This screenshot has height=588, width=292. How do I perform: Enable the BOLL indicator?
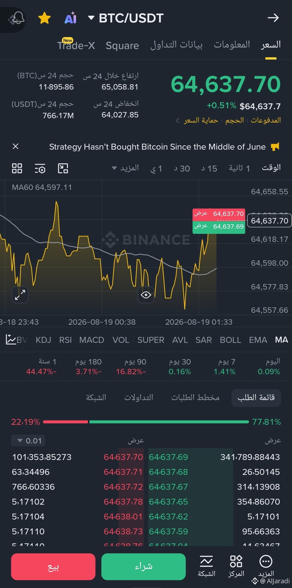pyautogui.click(x=230, y=340)
